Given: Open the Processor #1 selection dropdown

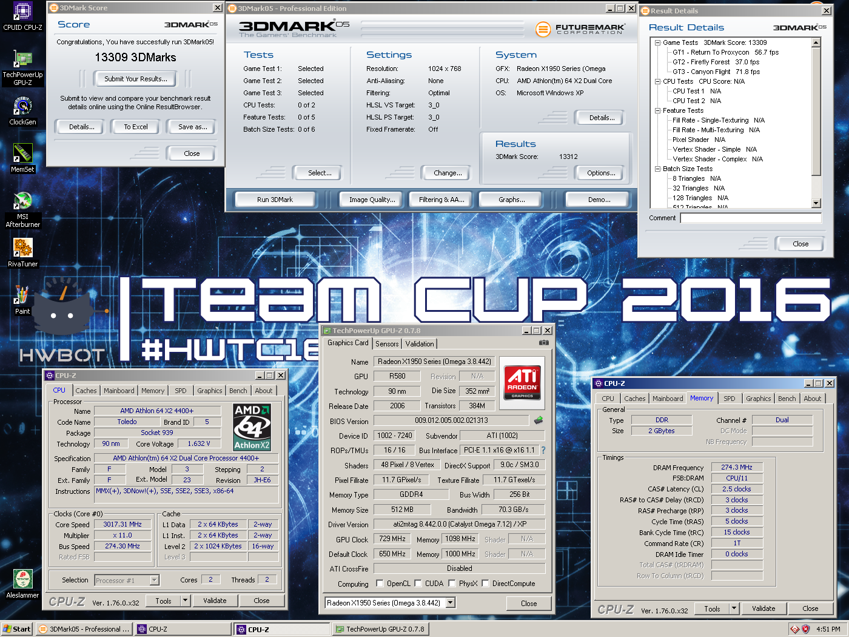Looking at the screenshot, I should pos(154,581).
